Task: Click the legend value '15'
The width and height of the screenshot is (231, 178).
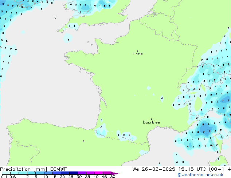Action: [54, 177]
